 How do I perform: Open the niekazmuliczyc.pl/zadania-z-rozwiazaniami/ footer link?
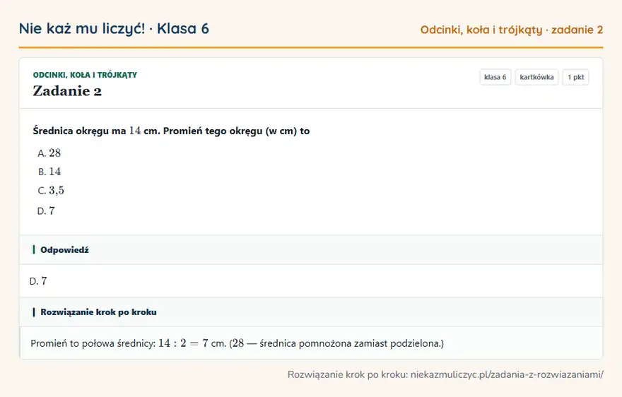point(507,374)
